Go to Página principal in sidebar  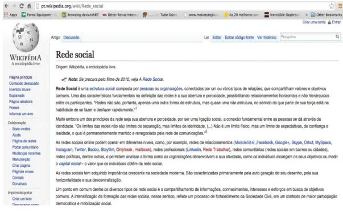[20, 77]
